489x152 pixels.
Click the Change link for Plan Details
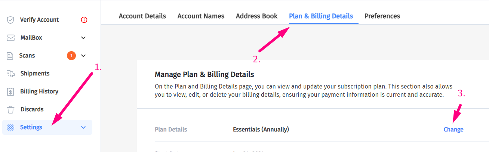(453, 130)
